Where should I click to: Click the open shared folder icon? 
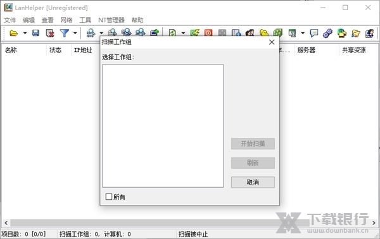click(356, 33)
